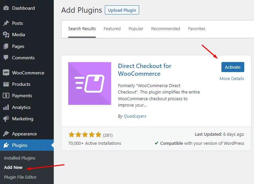Click the Last Updated 6 days ago text
This screenshot has height=184, width=254.
click(219, 134)
